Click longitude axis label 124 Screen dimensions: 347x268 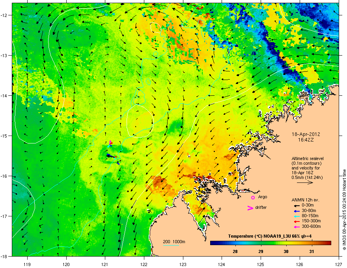(222, 264)
